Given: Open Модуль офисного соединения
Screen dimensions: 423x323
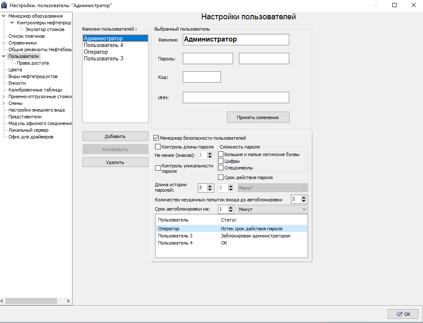Looking at the screenshot, I should click(40, 123).
